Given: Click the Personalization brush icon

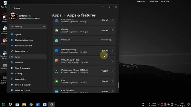Looking at the screenshot, I should 12,51.
